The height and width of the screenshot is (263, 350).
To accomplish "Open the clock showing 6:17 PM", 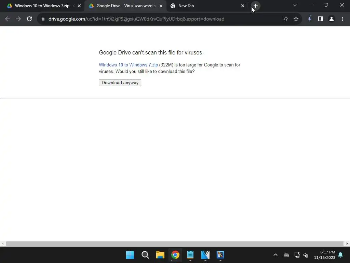I will point(325,255).
